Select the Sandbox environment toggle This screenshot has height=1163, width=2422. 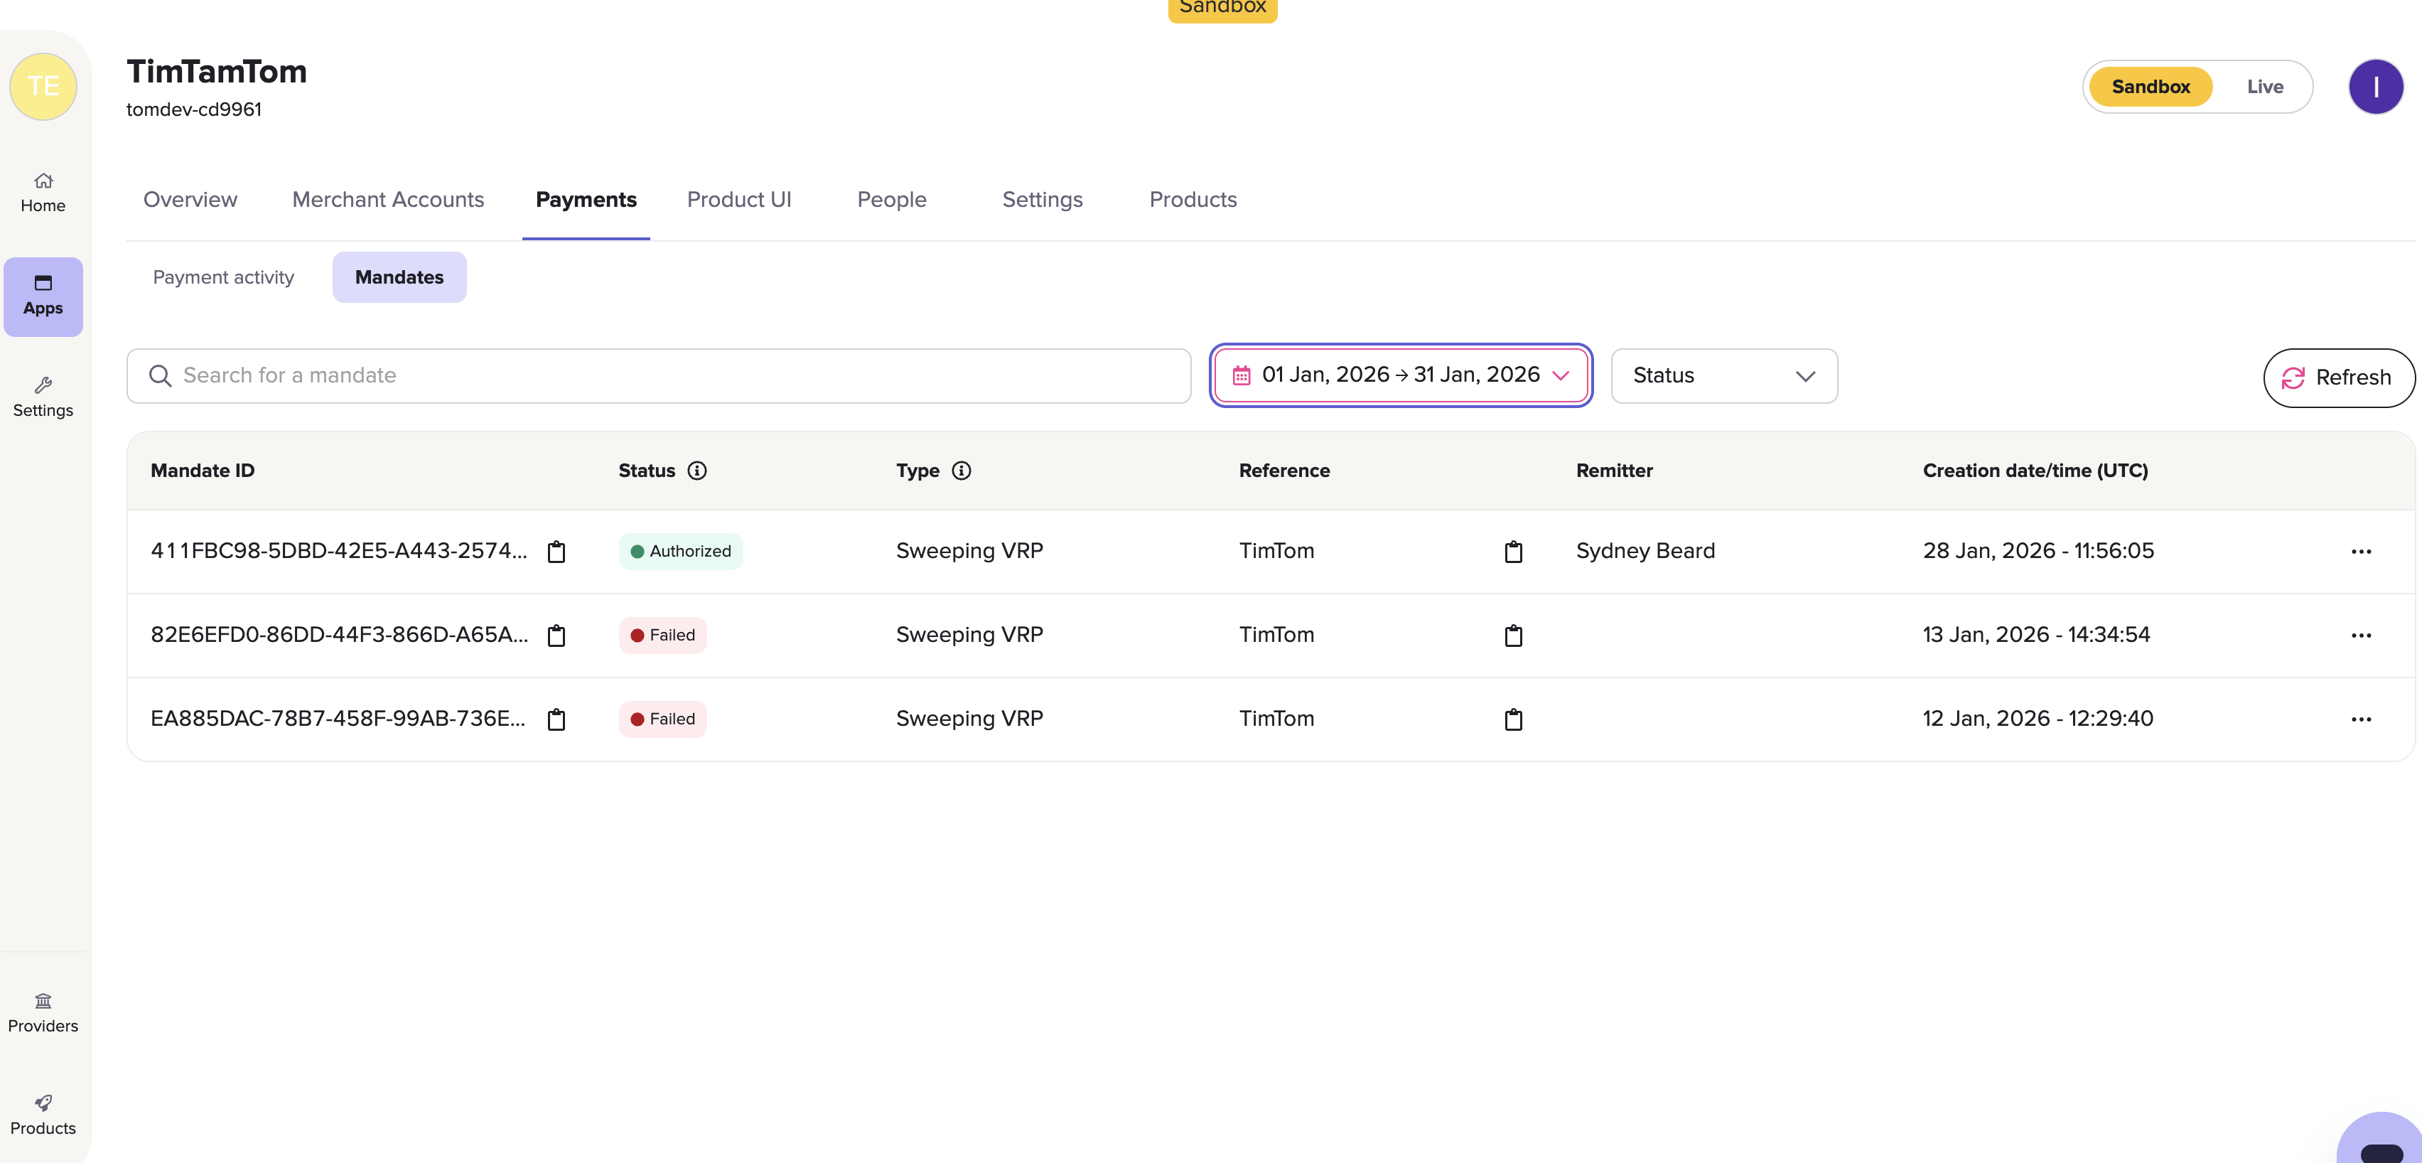click(2151, 87)
